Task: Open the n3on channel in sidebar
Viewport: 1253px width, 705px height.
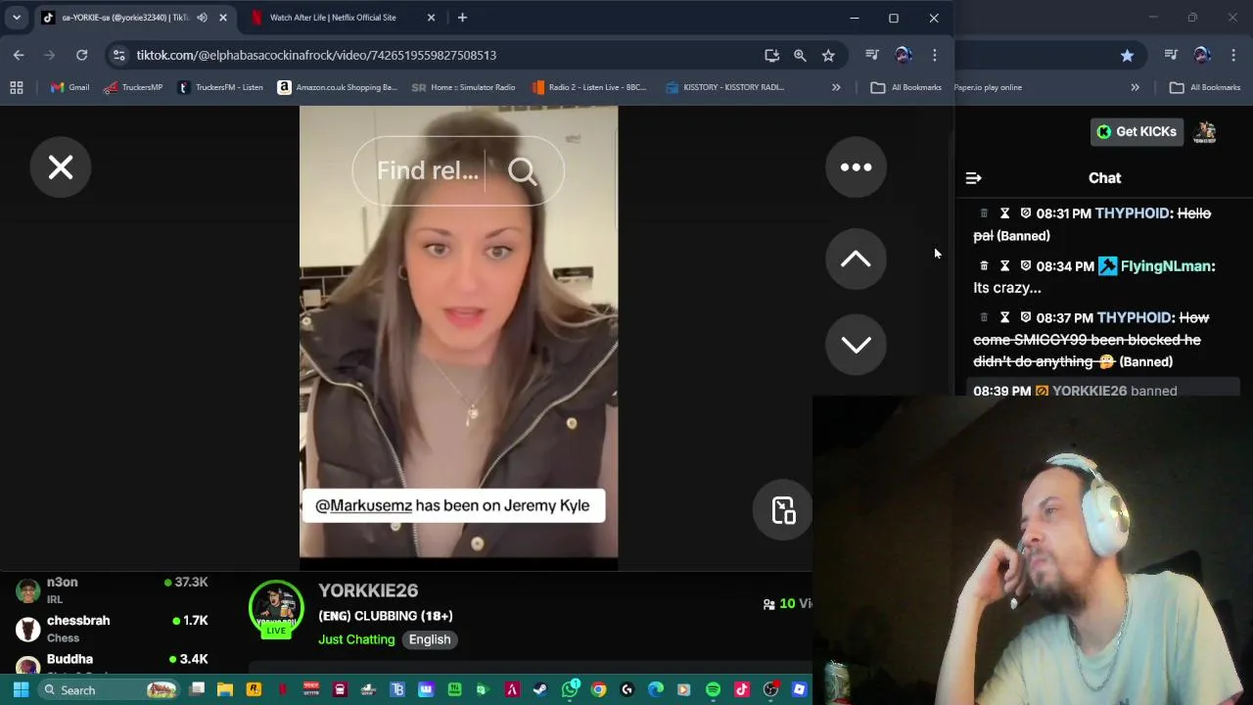Action: coord(113,590)
